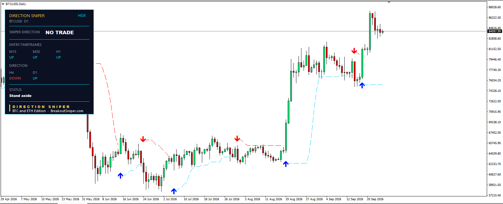This screenshot has height=204, width=503.
Task: Click the red sell arrow above late June candles
Action: click(143, 139)
